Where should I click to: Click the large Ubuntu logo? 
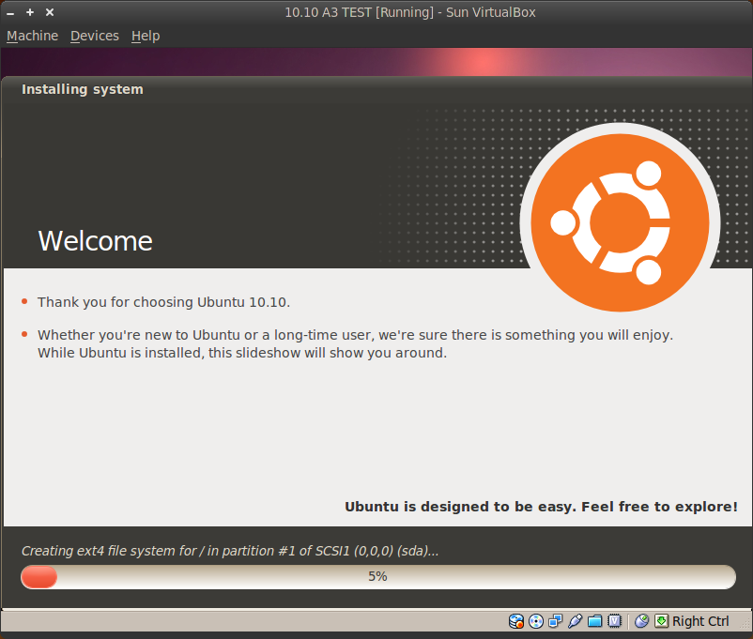coord(620,222)
